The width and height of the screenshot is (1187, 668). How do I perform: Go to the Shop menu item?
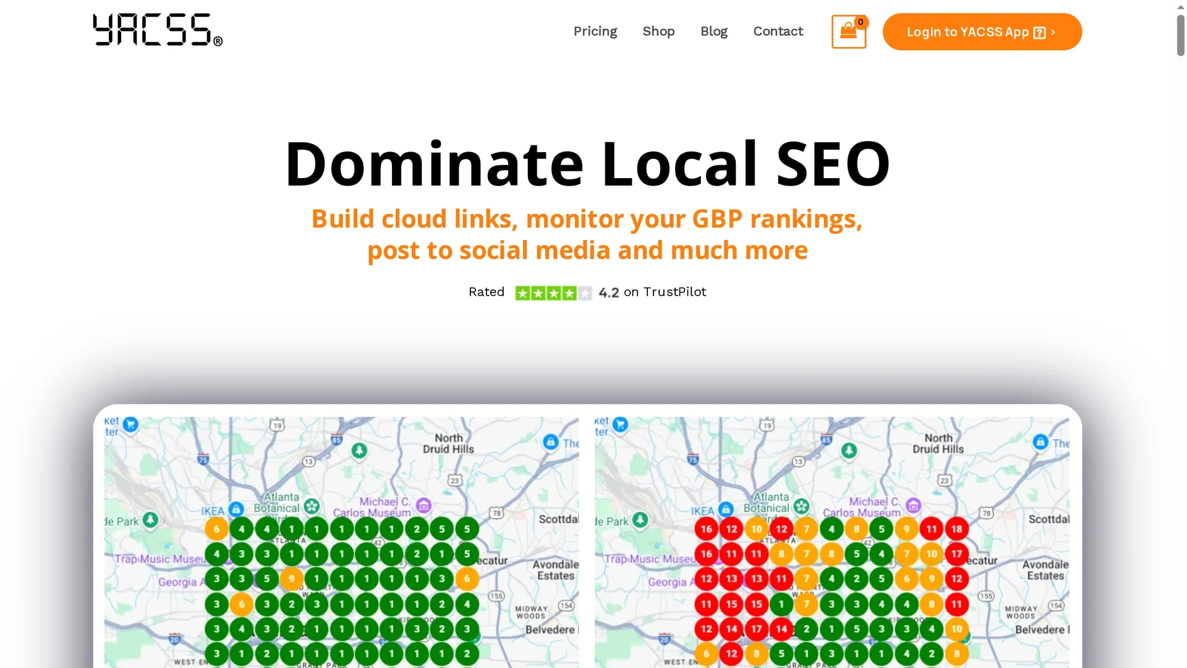(x=658, y=32)
